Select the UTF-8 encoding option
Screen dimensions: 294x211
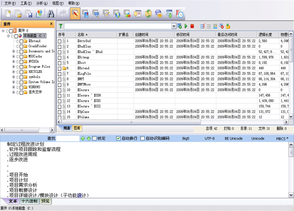pos(210,138)
